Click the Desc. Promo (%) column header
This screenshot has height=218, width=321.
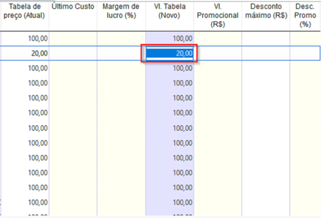(x=305, y=16)
